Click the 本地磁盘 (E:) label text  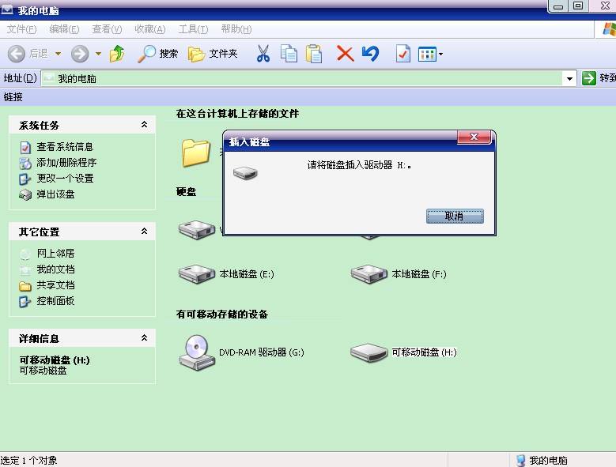click(x=247, y=274)
